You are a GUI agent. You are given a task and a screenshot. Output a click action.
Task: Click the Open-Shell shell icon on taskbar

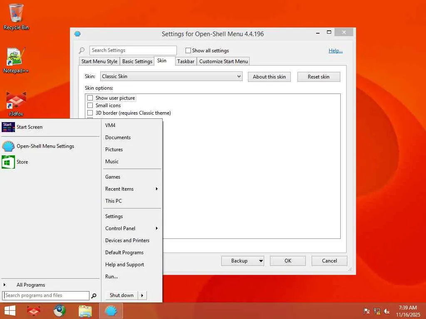(111, 311)
